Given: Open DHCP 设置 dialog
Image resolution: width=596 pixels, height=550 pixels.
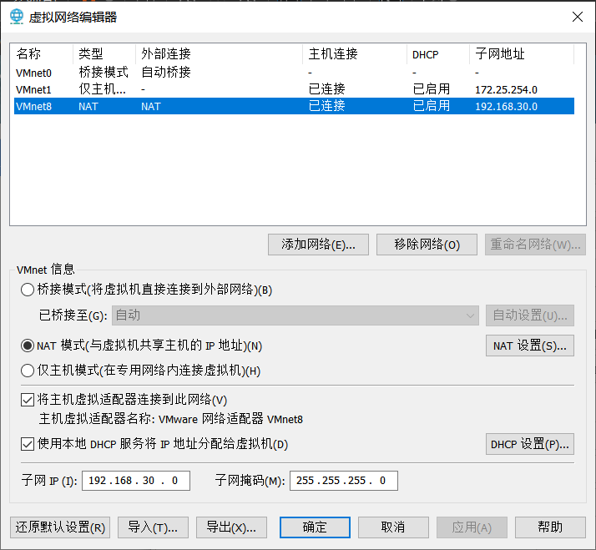Looking at the screenshot, I should click(529, 444).
